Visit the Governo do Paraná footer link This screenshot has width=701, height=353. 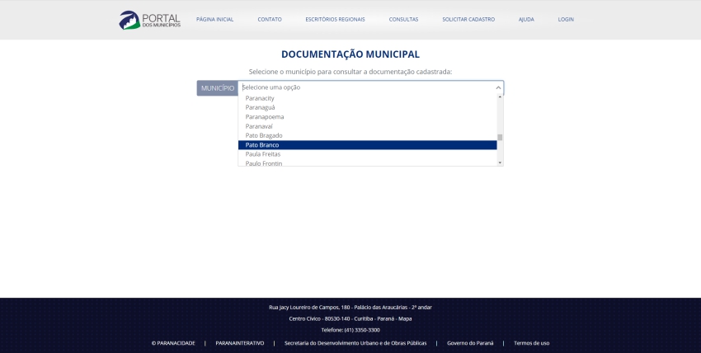pyautogui.click(x=470, y=343)
